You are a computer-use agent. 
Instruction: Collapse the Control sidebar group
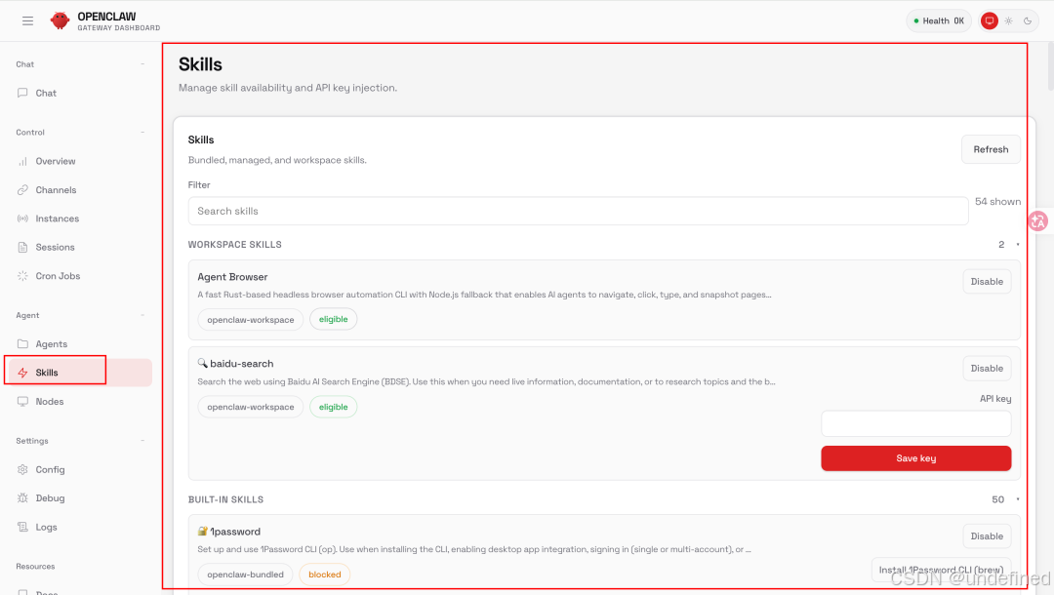point(142,133)
